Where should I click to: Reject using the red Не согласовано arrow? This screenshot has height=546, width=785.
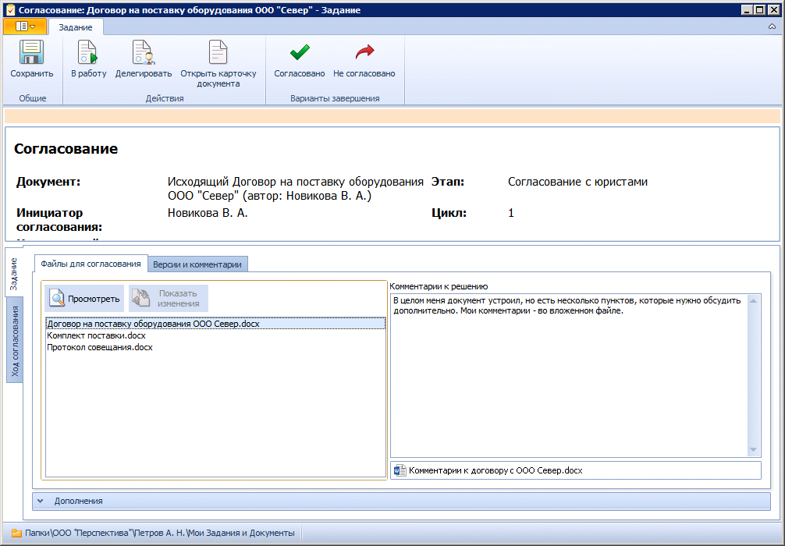pos(364,53)
